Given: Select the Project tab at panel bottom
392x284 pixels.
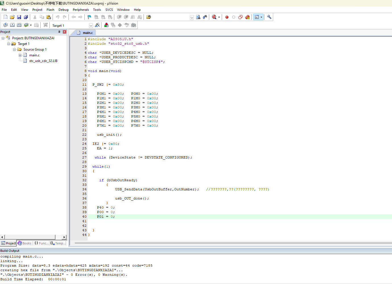Looking at the screenshot, I should pos(9,243).
